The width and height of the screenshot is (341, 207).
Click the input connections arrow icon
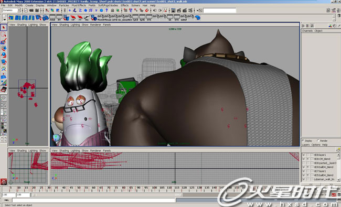tap(154, 10)
